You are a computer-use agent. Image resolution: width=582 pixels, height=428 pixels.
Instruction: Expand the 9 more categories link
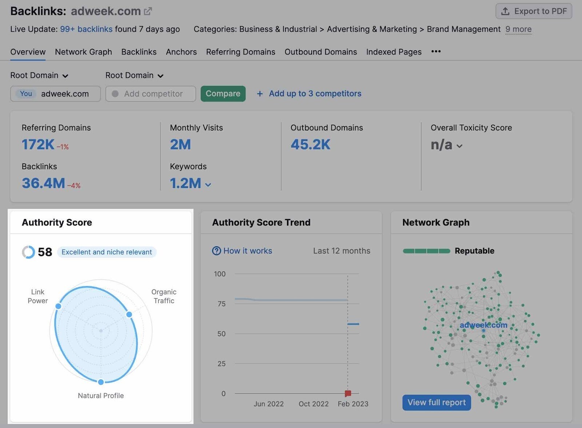[518, 29]
